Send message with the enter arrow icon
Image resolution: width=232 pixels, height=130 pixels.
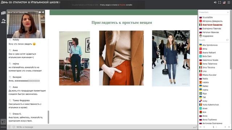195,127
